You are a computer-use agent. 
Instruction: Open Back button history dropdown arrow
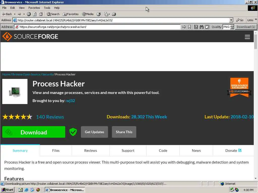(x=15, y=14)
